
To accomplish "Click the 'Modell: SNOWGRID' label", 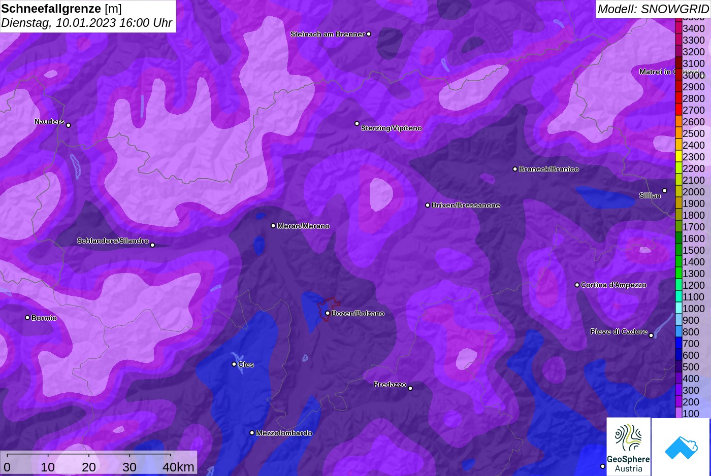I will pyautogui.click(x=653, y=9).
